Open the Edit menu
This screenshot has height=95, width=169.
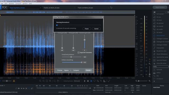pos(2,3)
